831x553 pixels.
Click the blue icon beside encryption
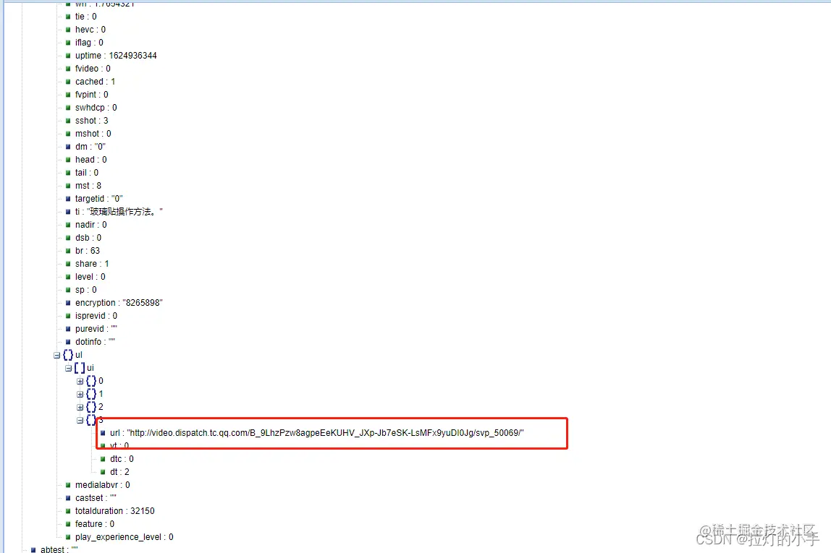point(68,303)
